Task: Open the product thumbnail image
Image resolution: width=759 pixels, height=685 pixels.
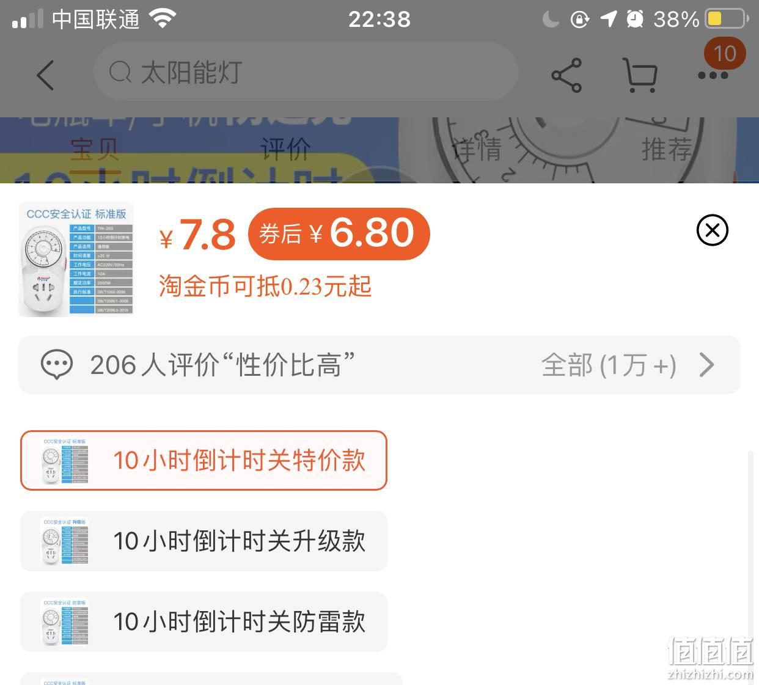Action: [76, 260]
